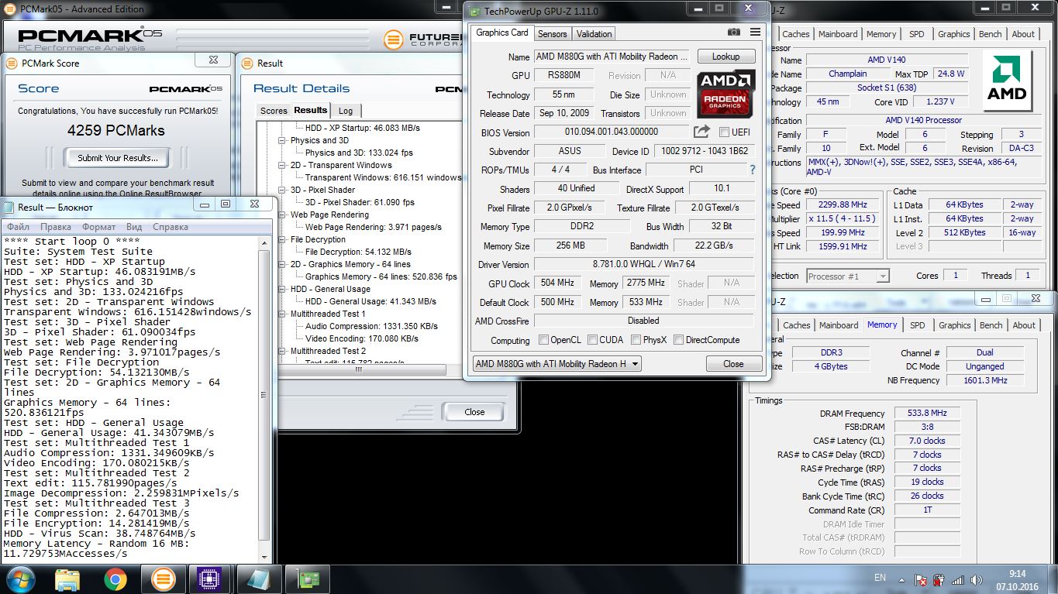Close the PCMark Score panel
Viewport: 1058px width, 594px height.
coord(213,60)
